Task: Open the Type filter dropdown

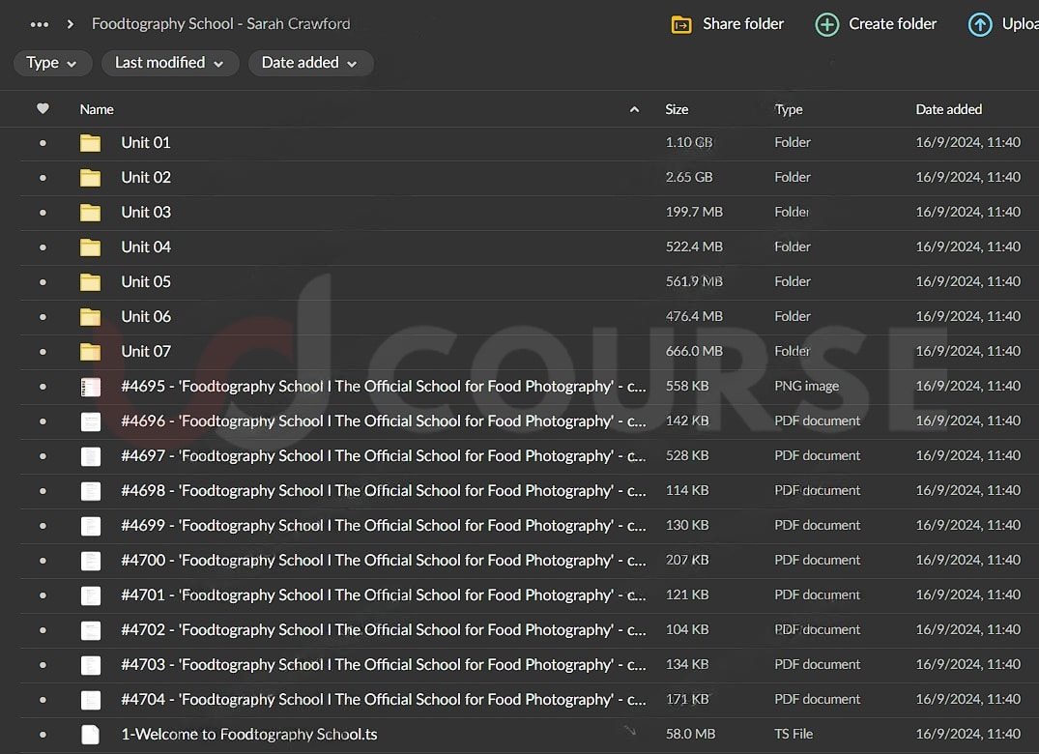Action: point(52,63)
